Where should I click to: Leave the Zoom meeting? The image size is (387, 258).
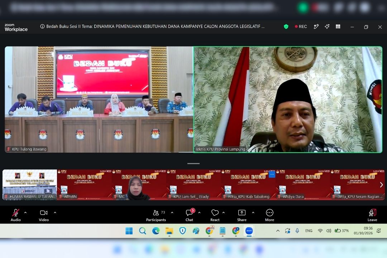[x=372, y=215]
